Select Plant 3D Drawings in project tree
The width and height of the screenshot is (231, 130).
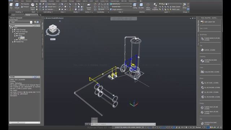tap(22, 32)
